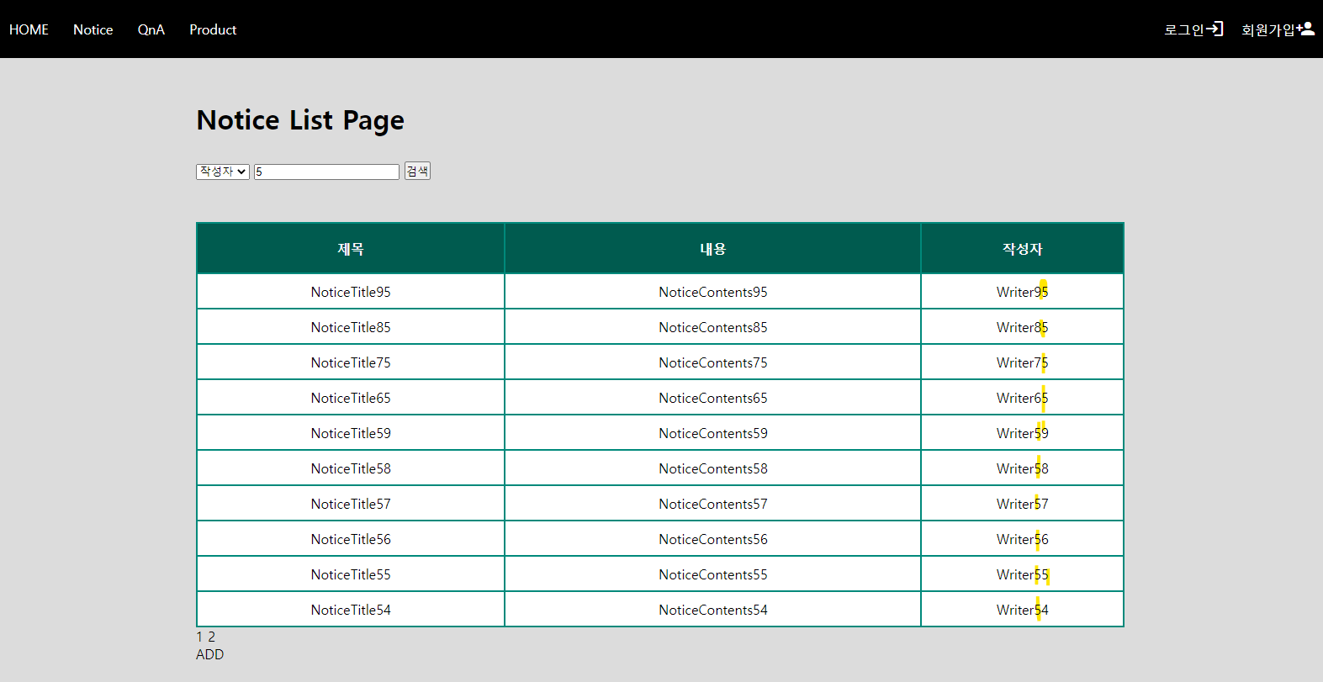Go to page 1 of the list

pos(199,637)
